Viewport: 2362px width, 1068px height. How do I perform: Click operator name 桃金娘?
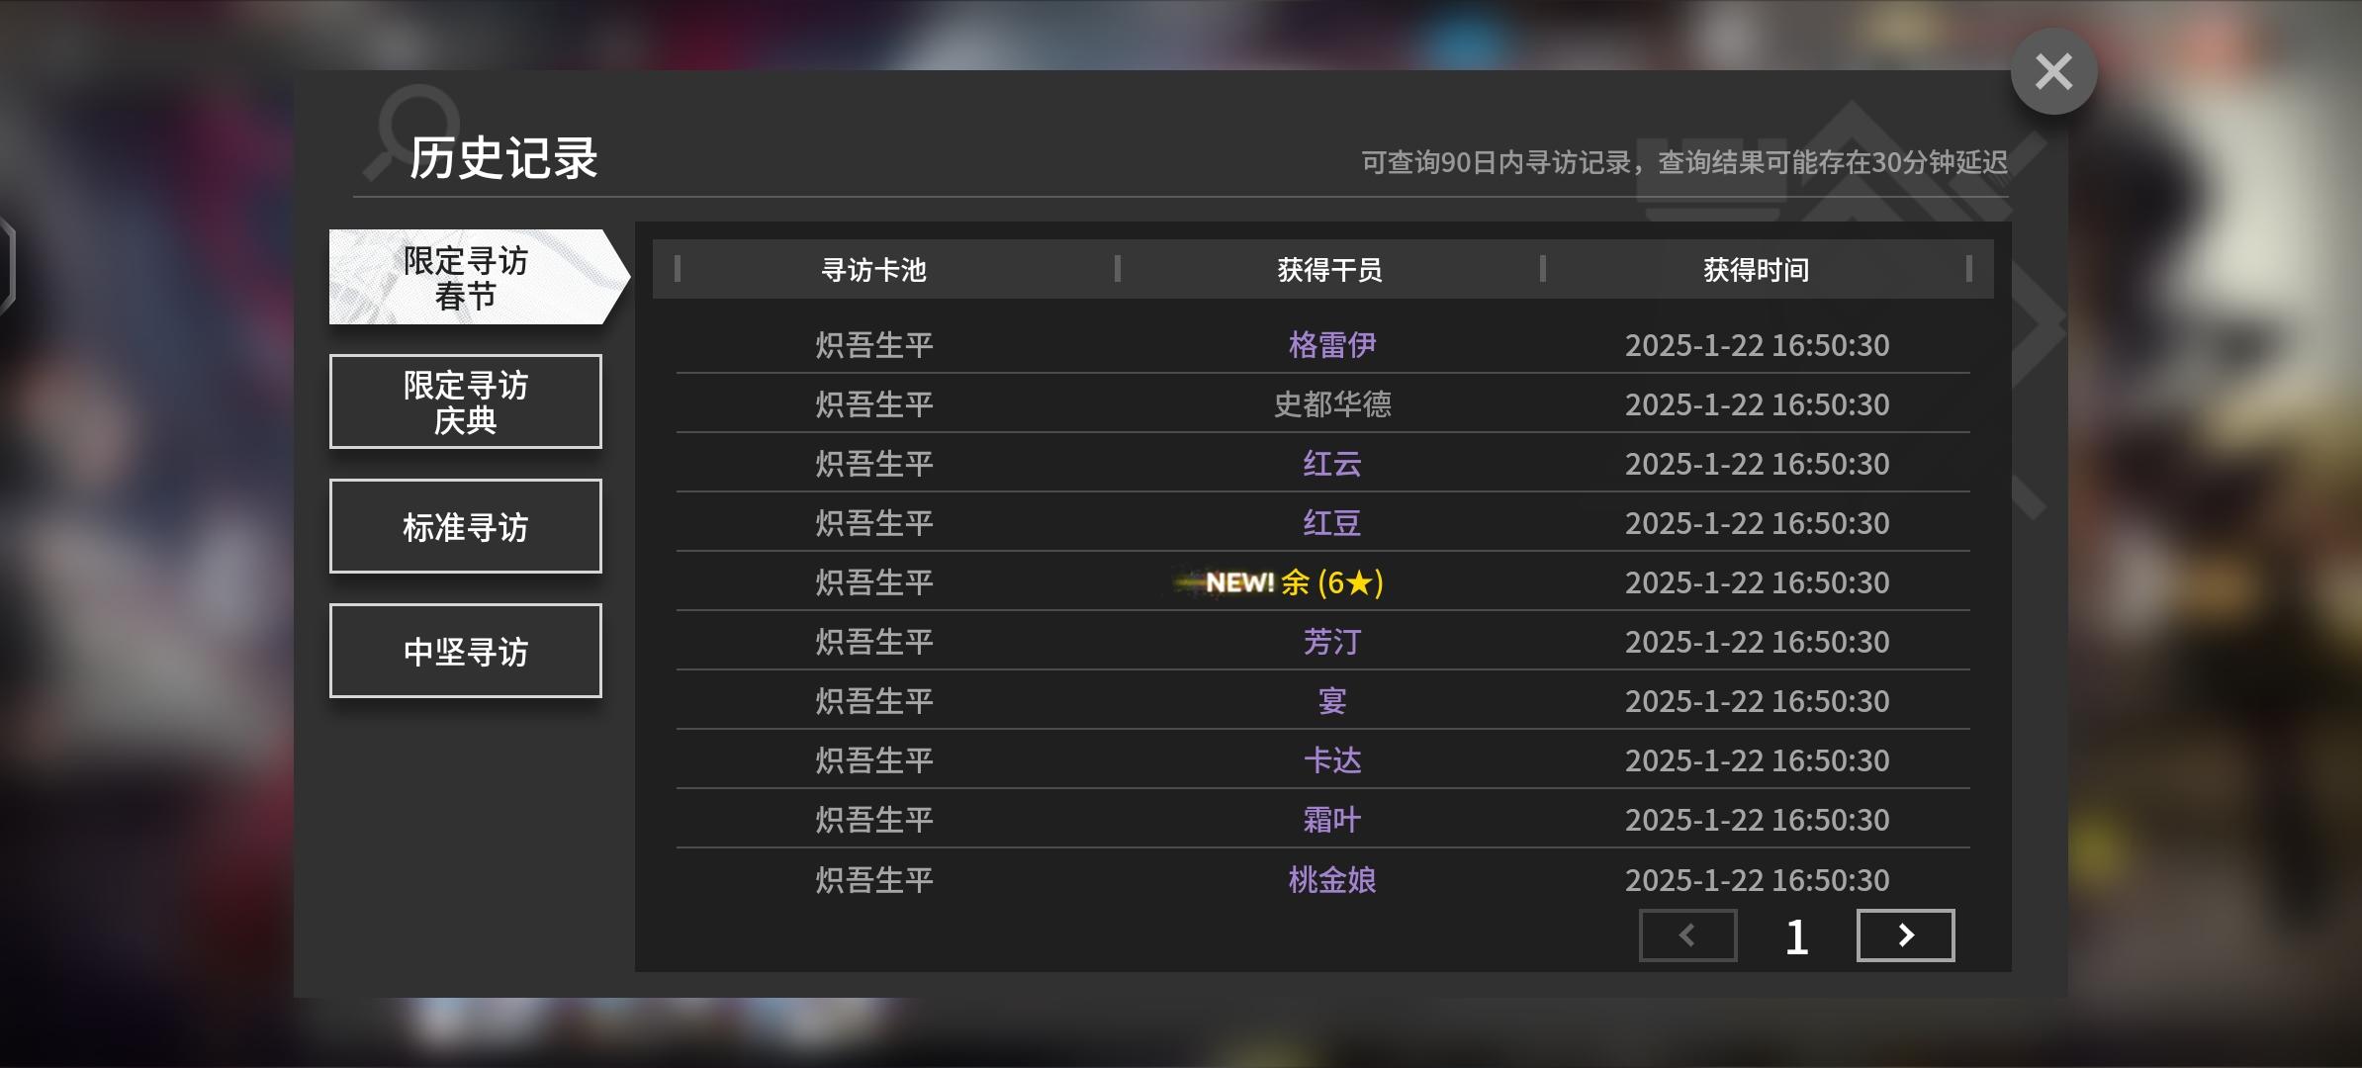pos(1331,879)
